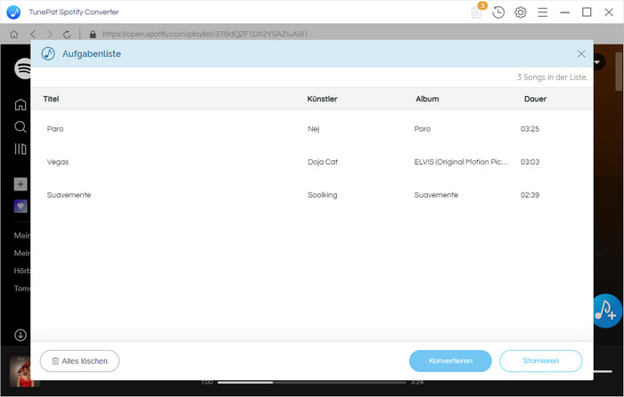Click the Titel column header
Viewport: 624px width, 397px height.
[x=51, y=99]
